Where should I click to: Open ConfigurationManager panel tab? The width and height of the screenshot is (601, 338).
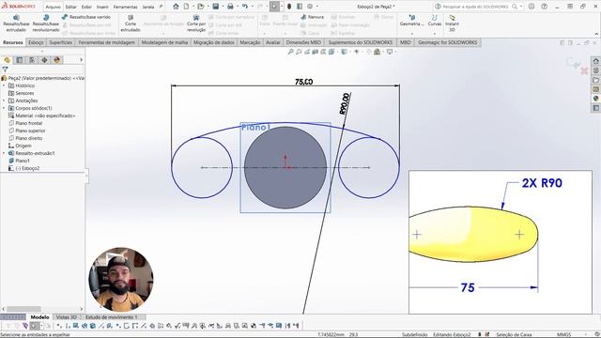32,60
